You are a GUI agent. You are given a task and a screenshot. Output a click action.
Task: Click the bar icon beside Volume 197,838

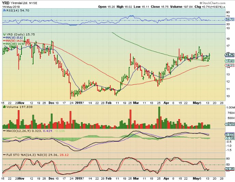tap(4, 107)
